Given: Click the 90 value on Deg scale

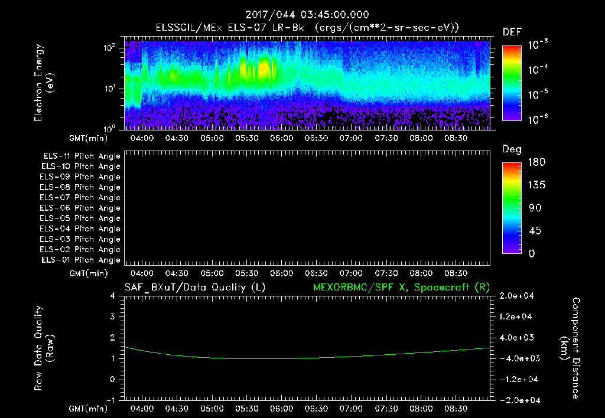Looking at the screenshot, I should (535, 208).
